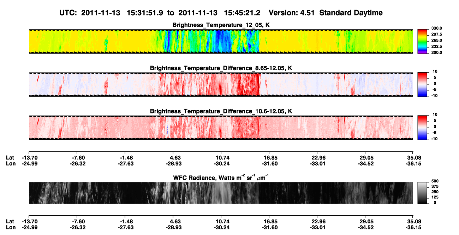Click latitude 22.96 on the axis above the WFC Radiance title

(x=318, y=157)
